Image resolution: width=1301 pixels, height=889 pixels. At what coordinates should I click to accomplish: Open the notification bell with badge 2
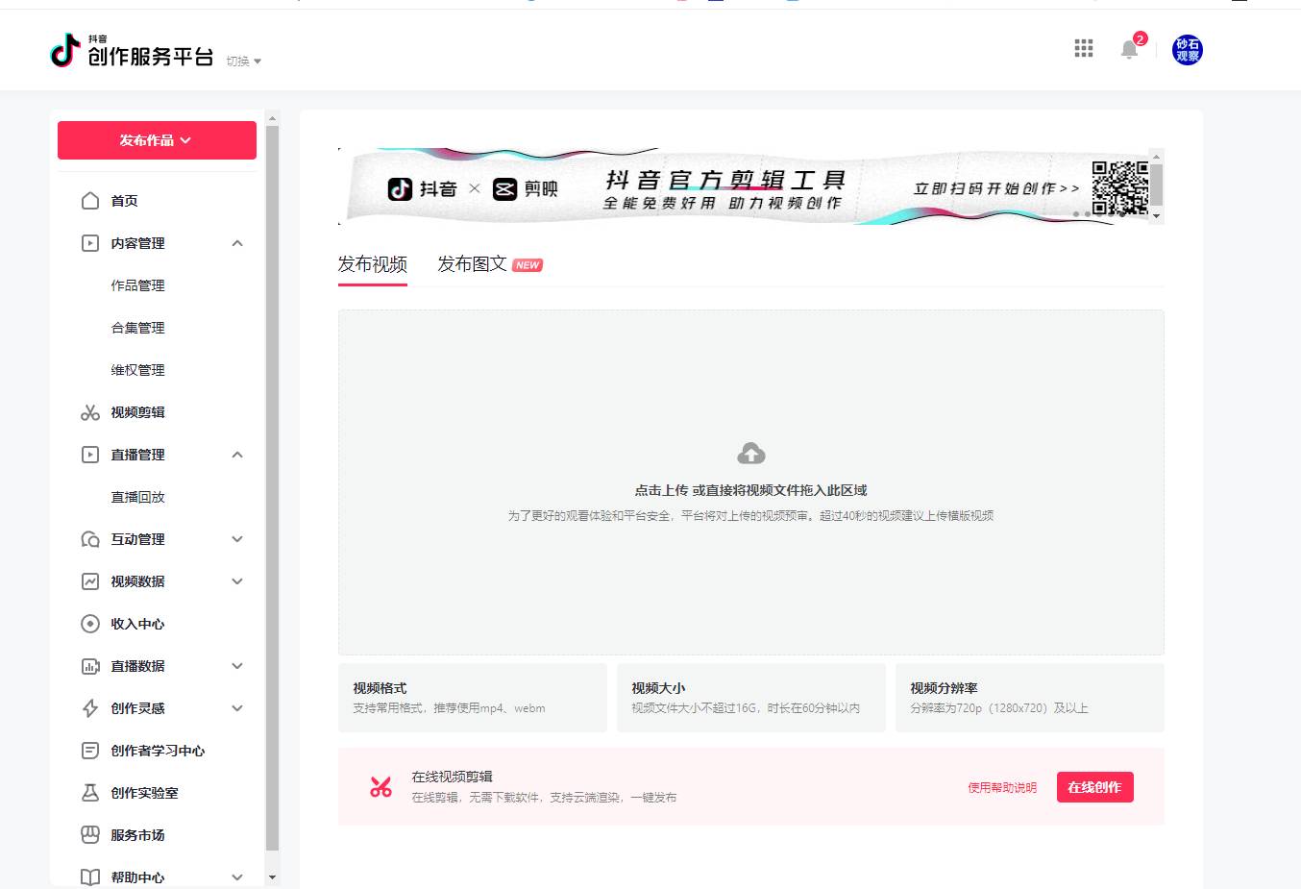1129,49
